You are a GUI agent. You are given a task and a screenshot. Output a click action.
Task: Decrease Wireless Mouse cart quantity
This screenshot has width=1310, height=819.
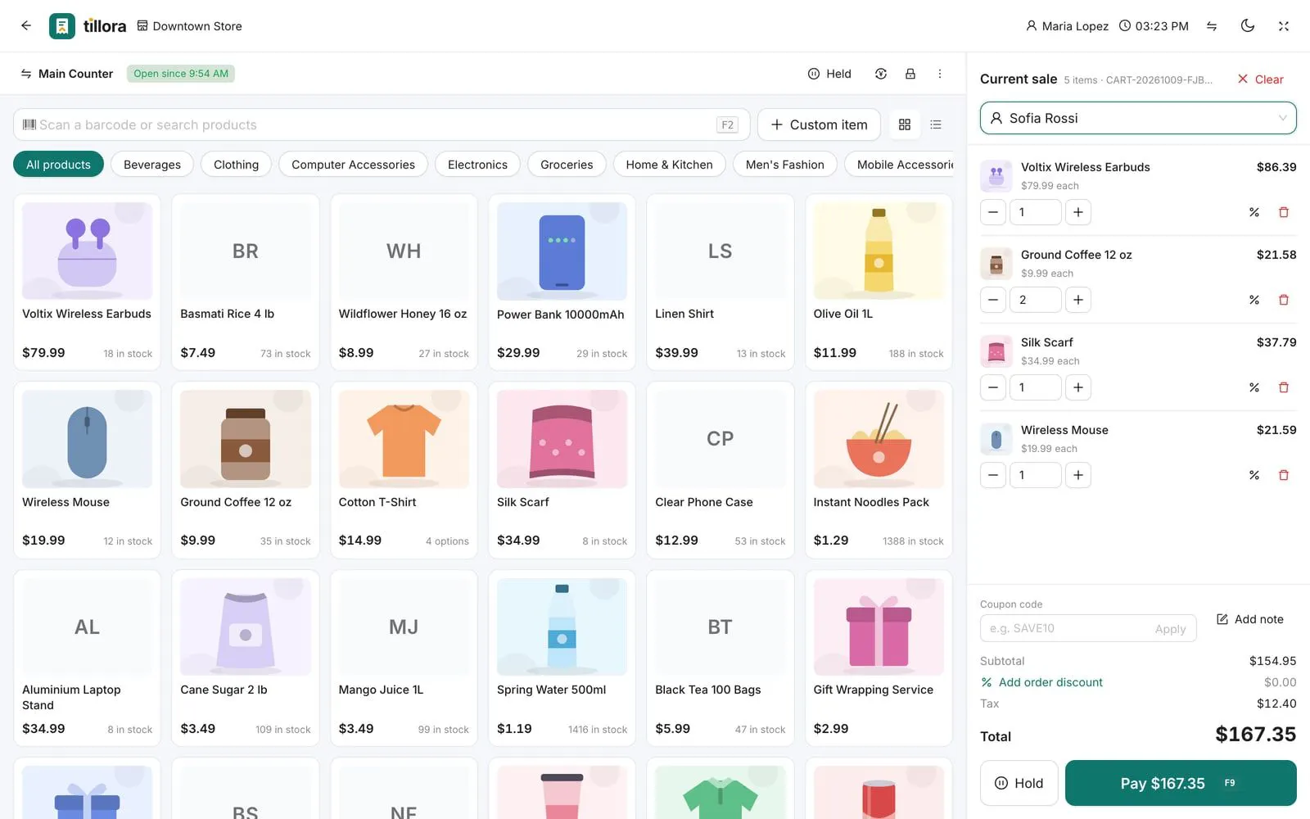pyautogui.click(x=993, y=475)
